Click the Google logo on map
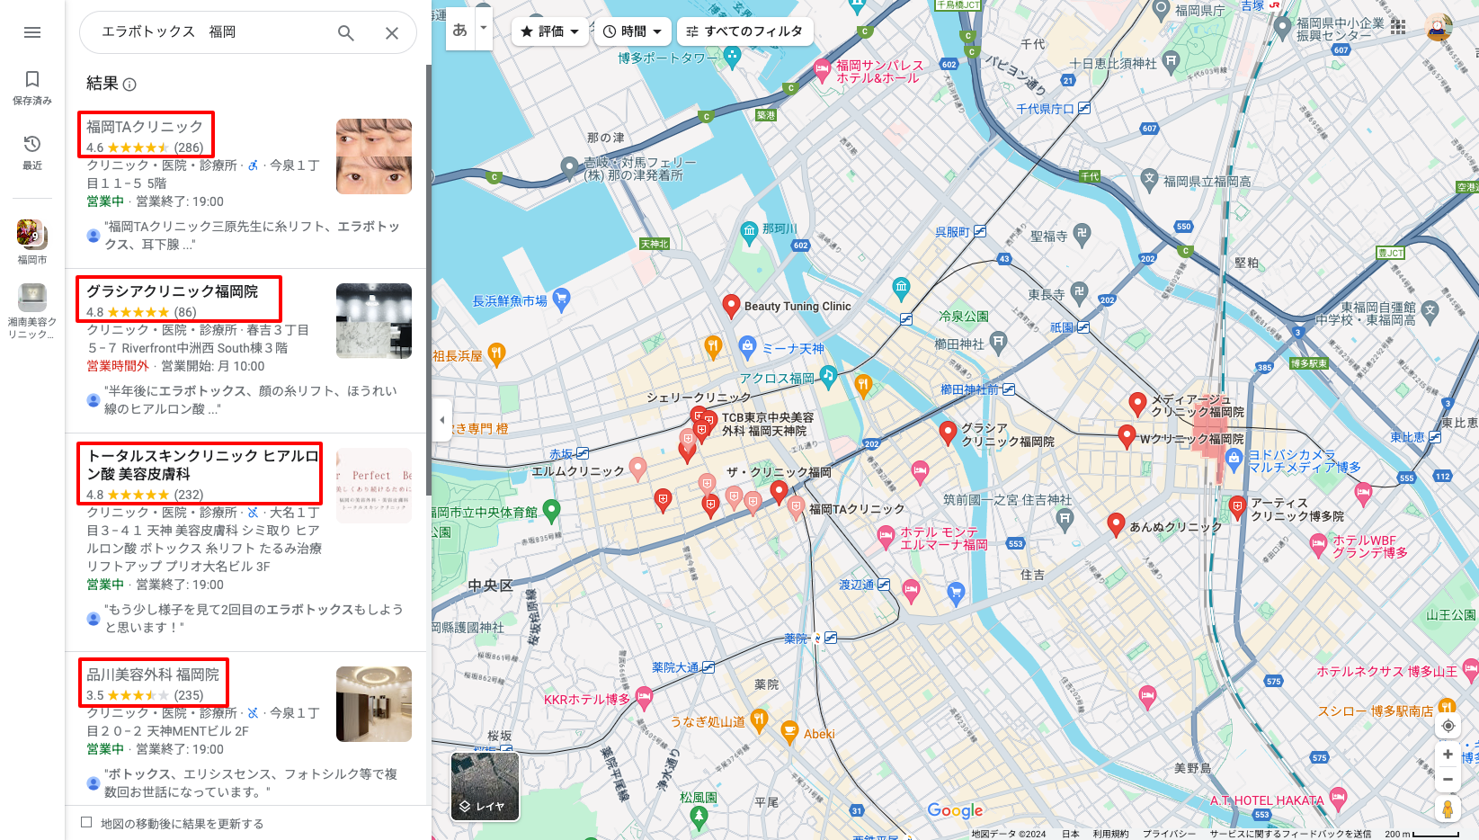 click(955, 811)
